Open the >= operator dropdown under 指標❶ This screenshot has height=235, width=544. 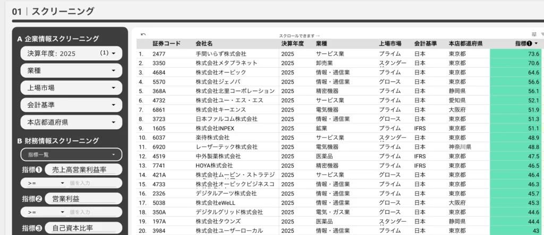pyautogui.click(x=42, y=183)
